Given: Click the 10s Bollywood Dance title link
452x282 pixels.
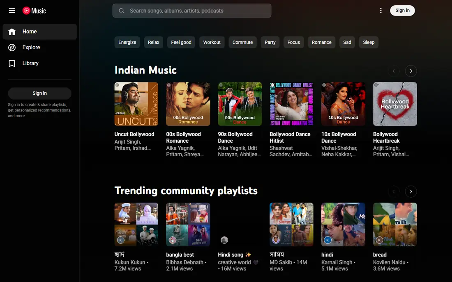Looking at the screenshot, I should 339,137.
